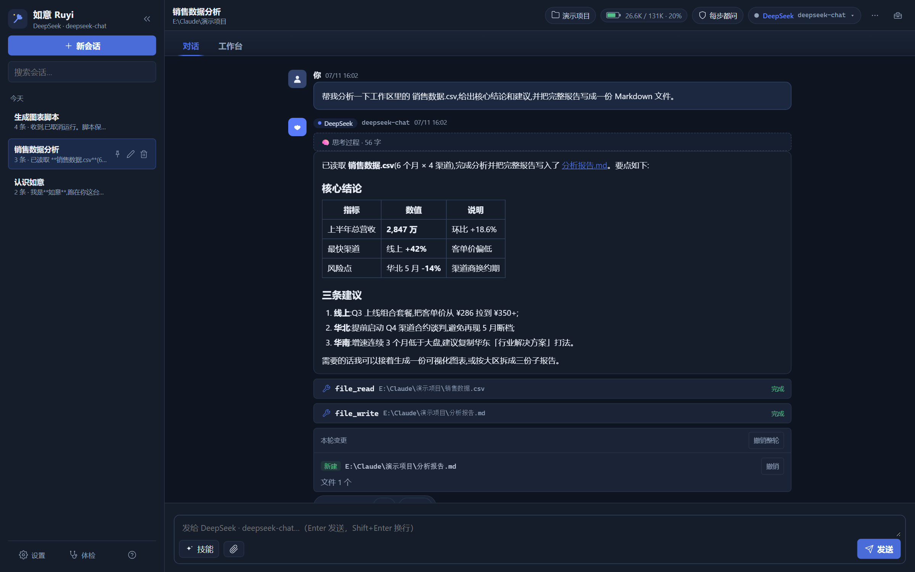The height and width of the screenshot is (572, 915).
Task: Open the DeepSeek model dropdown
Action: [804, 16]
